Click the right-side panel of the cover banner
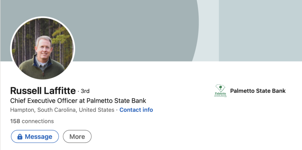Screen dimensions: 302x150 click(260, 29)
